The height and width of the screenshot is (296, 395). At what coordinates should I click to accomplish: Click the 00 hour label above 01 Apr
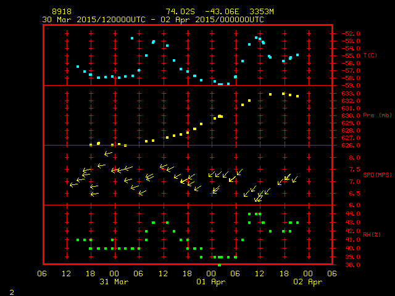pos(211,274)
